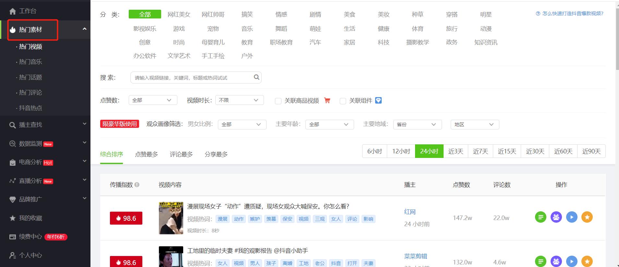
Task: Open the 省份 dropdown
Action: 418,124
